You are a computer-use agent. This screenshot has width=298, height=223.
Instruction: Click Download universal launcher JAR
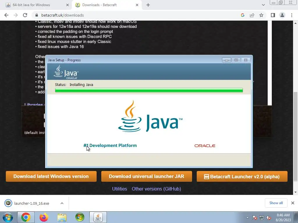(147, 176)
